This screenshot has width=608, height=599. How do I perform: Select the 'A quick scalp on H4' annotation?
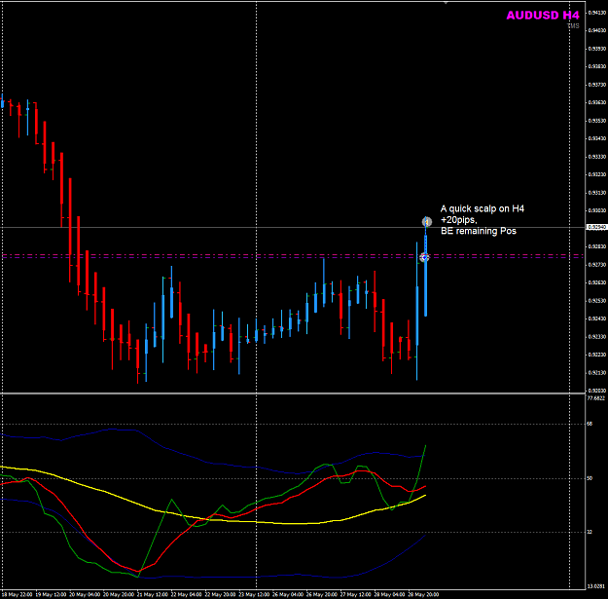482,208
